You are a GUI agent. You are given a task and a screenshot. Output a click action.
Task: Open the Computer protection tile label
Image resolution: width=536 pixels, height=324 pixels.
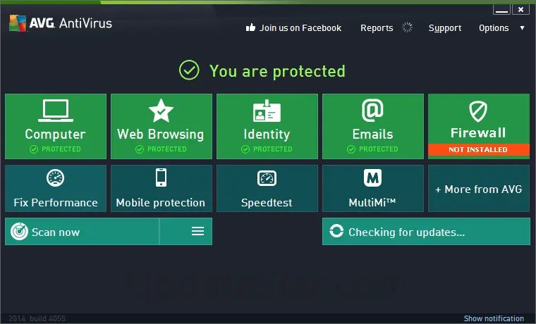(x=56, y=134)
